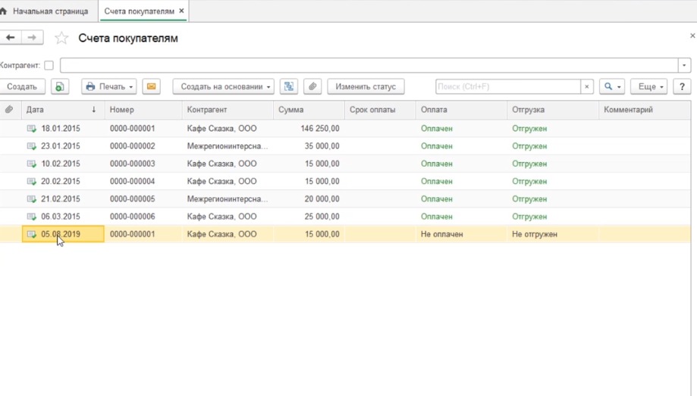Click the Изменить статус button
This screenshot has width=697, height=396.
point(366,87)
